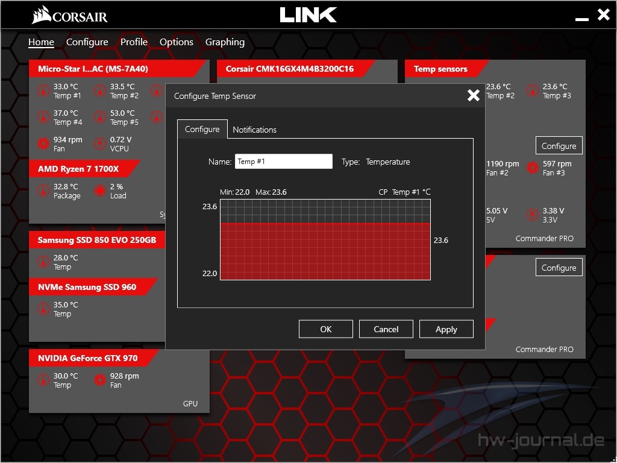Select the GTX 970 fan icon

tap(100, 380)
